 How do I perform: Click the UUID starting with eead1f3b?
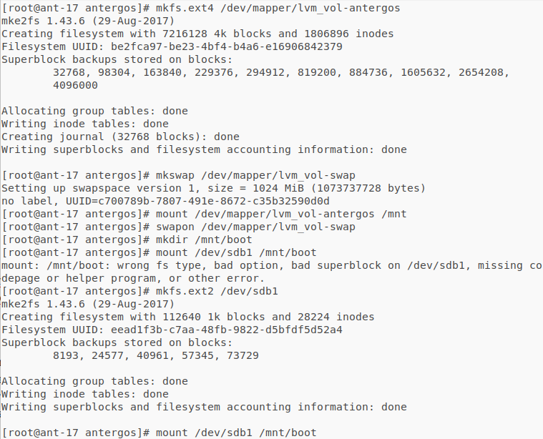click(229, 330)
